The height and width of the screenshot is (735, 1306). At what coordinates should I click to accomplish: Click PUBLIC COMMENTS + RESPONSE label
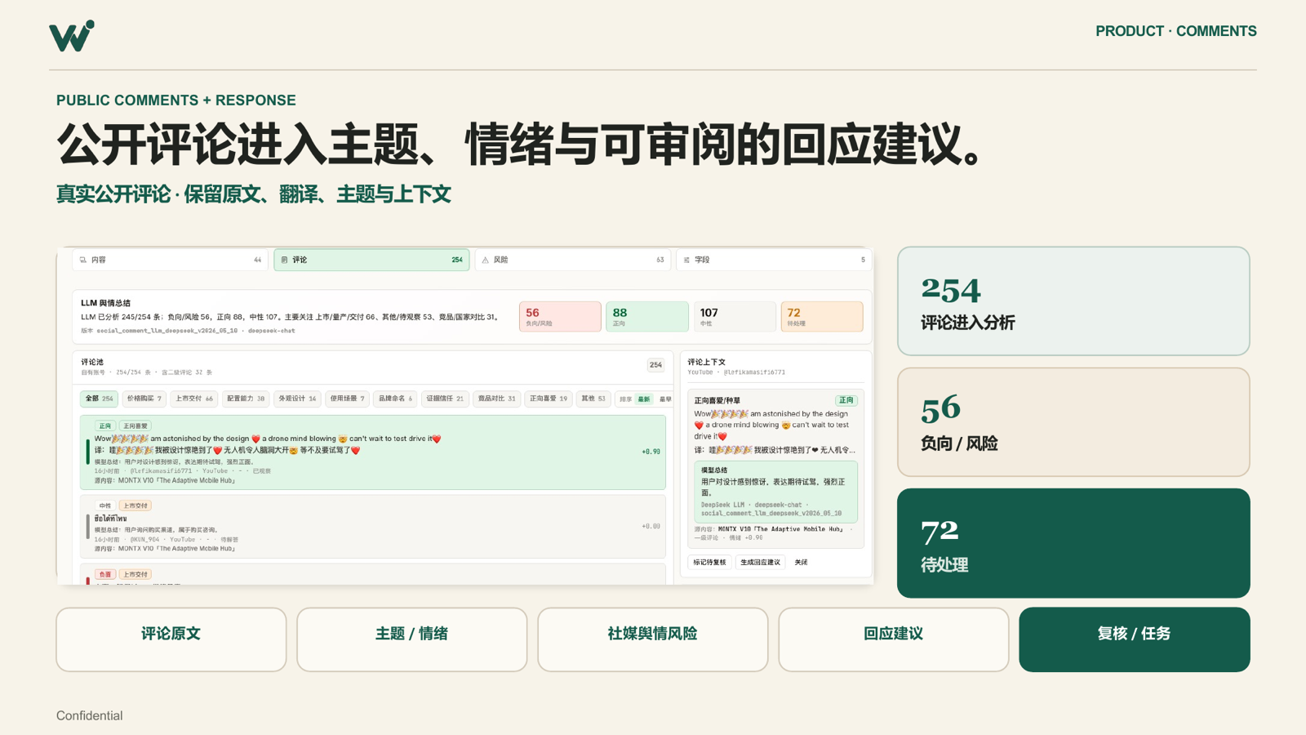pos(176,100)
